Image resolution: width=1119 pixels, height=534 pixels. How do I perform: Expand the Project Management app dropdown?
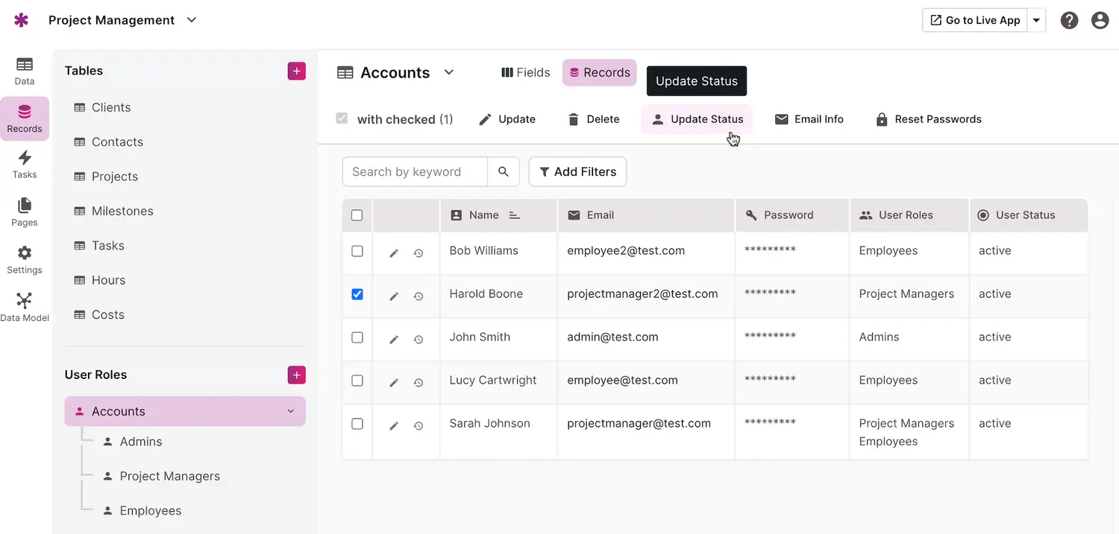[192, 20]
